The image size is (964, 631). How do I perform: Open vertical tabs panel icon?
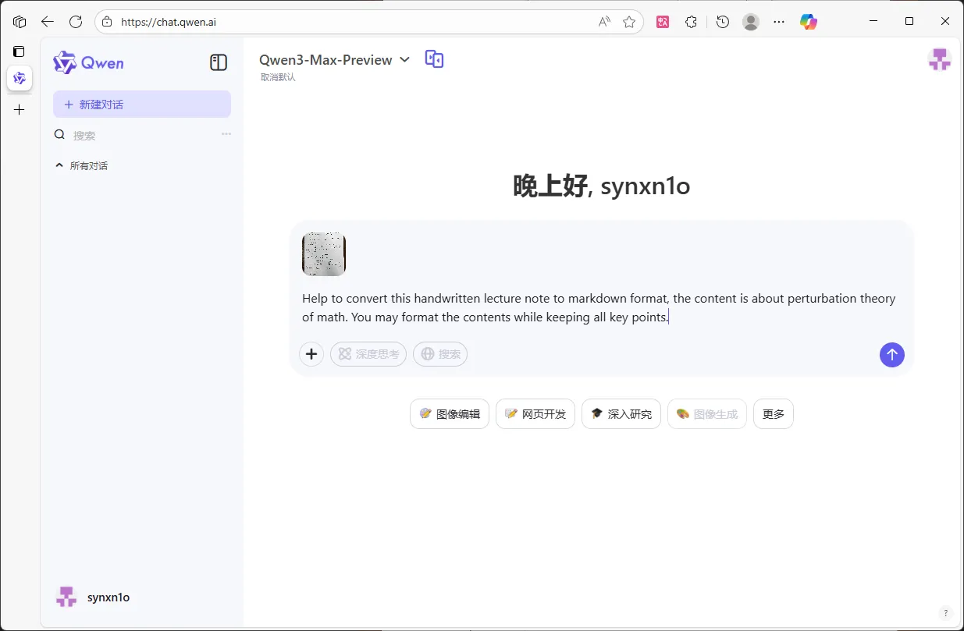(19, 51)
